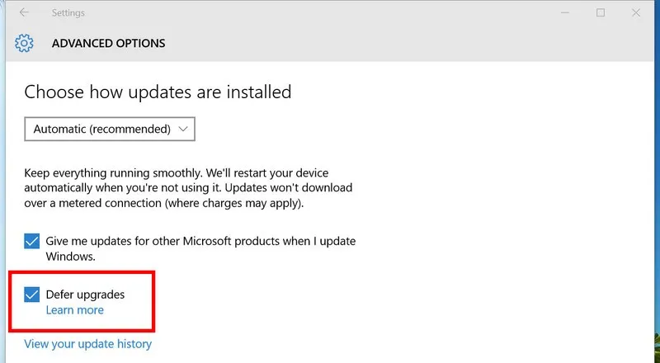Click the 'Defer upgrades' label text
Screen dimensions: 660x363
coord(86,295)
